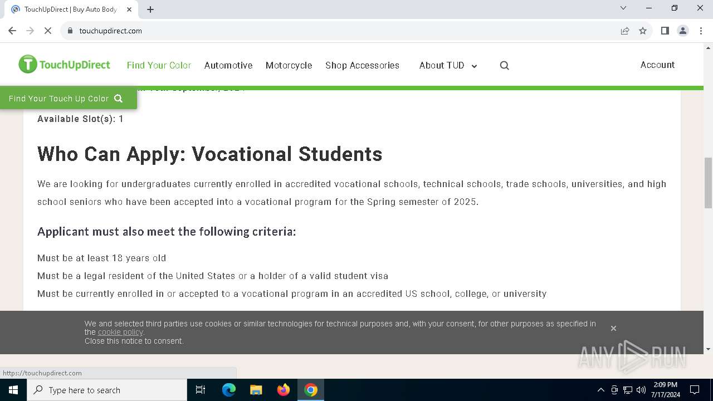
Task: View site information lock icon
Action: [x=70, y=31]
